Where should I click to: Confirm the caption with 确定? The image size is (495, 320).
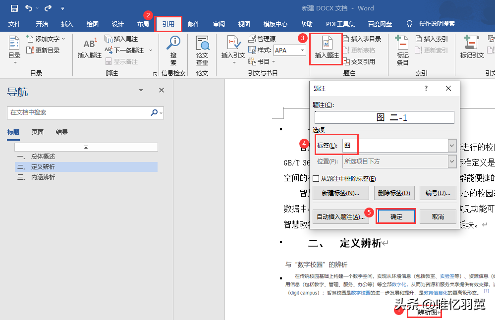click(x=396, y=216)
